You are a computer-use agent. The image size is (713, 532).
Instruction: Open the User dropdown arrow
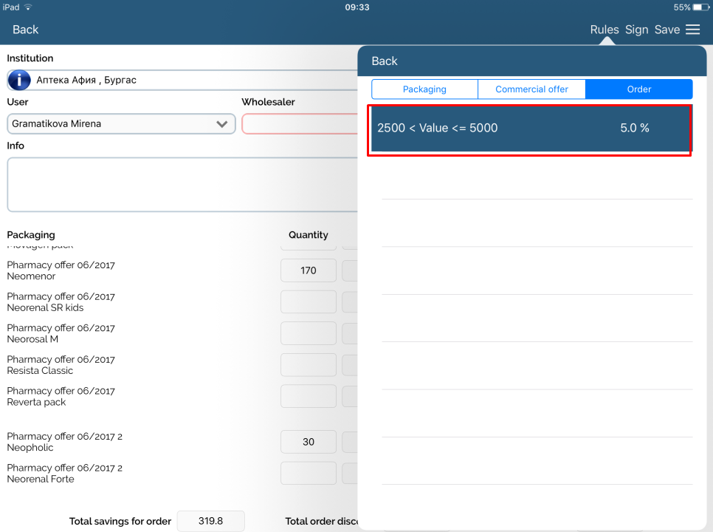click(x=221, y=124)
